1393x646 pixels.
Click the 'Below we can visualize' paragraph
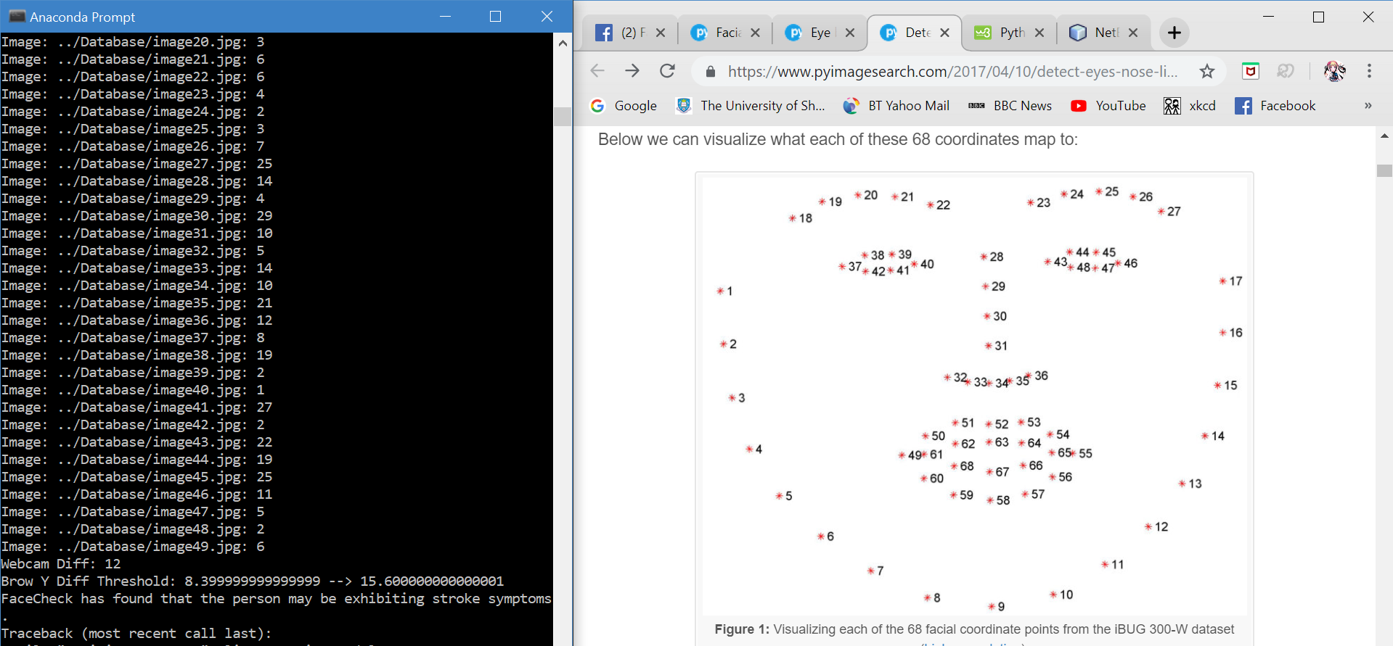pyautogui.click(x=838, y=139)
